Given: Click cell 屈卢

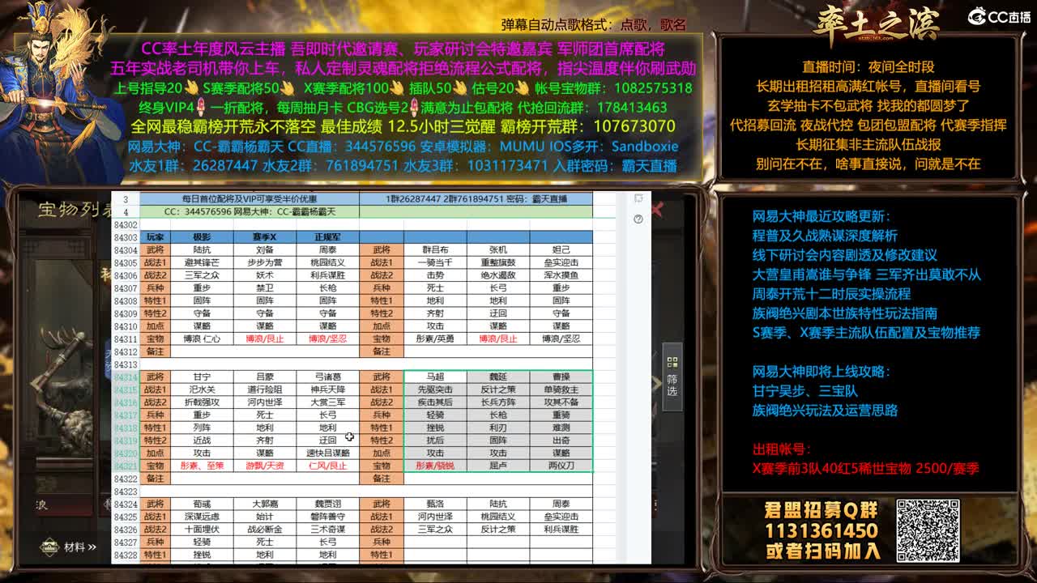Looking at the screenshot, I should (x=498, y=466).
